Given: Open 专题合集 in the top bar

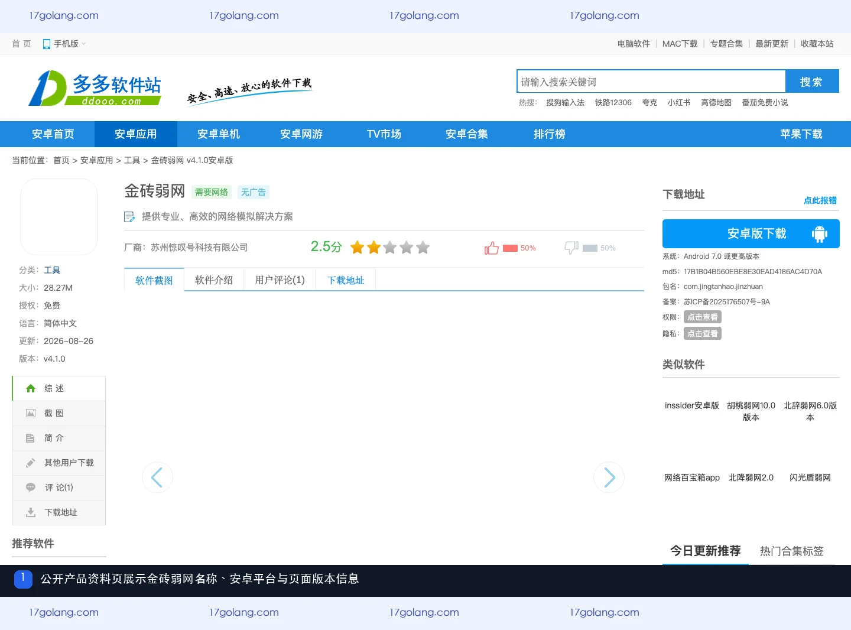Looking at the screenshot, I should tap(726, 44).
